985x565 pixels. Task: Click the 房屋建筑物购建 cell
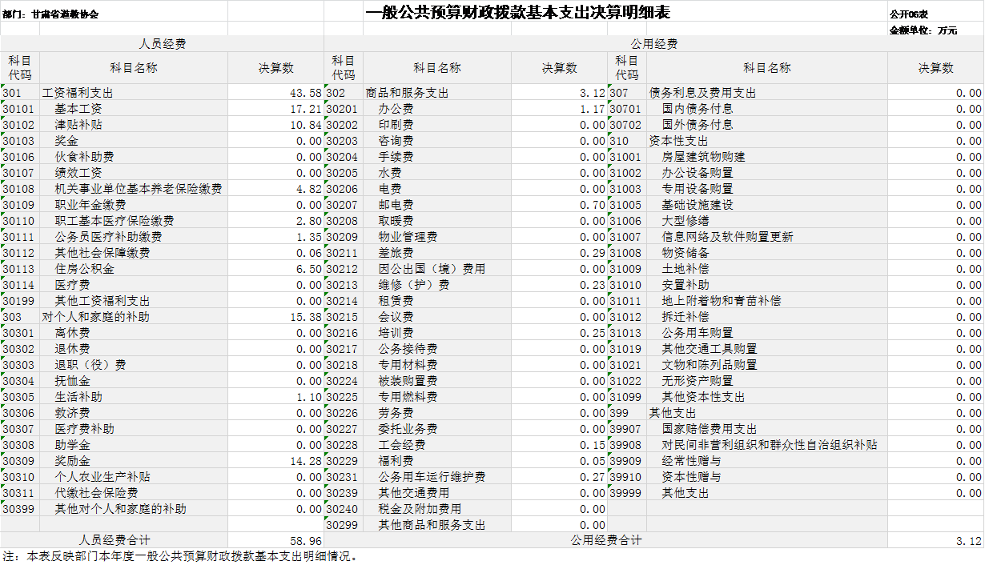click(x=766, y=157)
